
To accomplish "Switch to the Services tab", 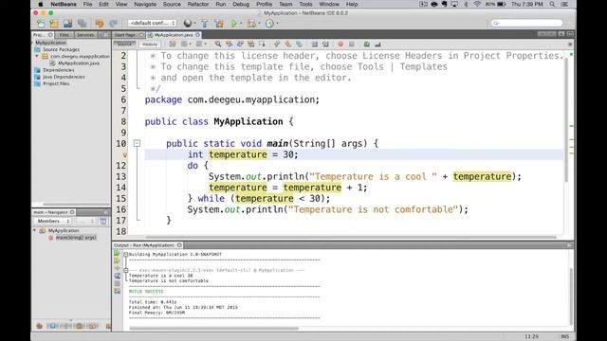I will (x=85, y=35).
